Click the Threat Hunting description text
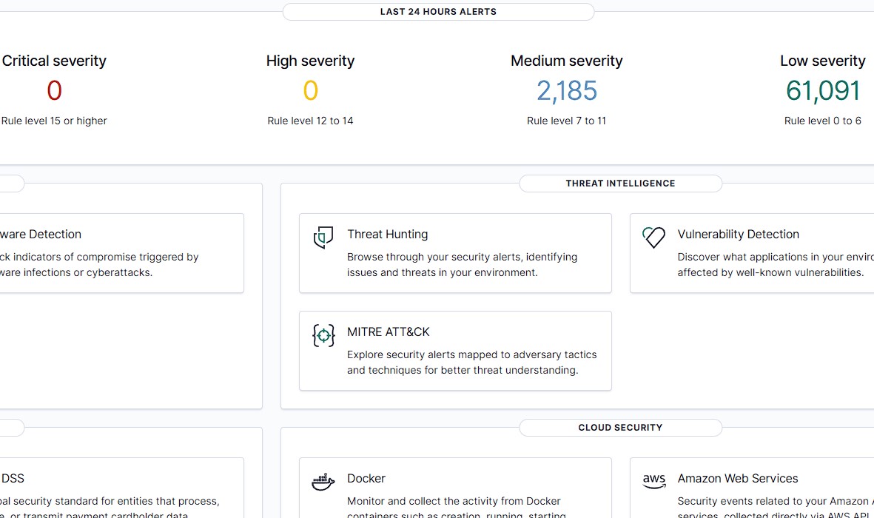Image resolution: width=874 pixels, height=518 pixels. point(462,265)
